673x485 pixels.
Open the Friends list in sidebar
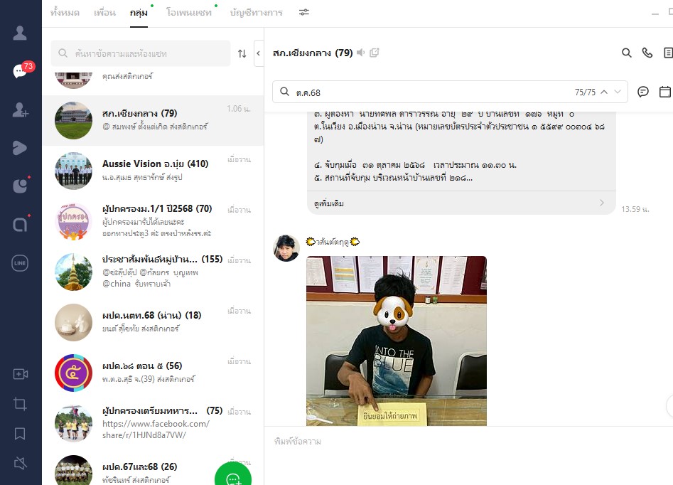point(20,33)
